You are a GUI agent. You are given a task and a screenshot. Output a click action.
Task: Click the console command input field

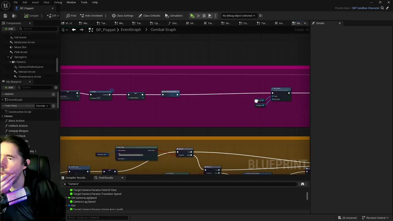[98, 218]
